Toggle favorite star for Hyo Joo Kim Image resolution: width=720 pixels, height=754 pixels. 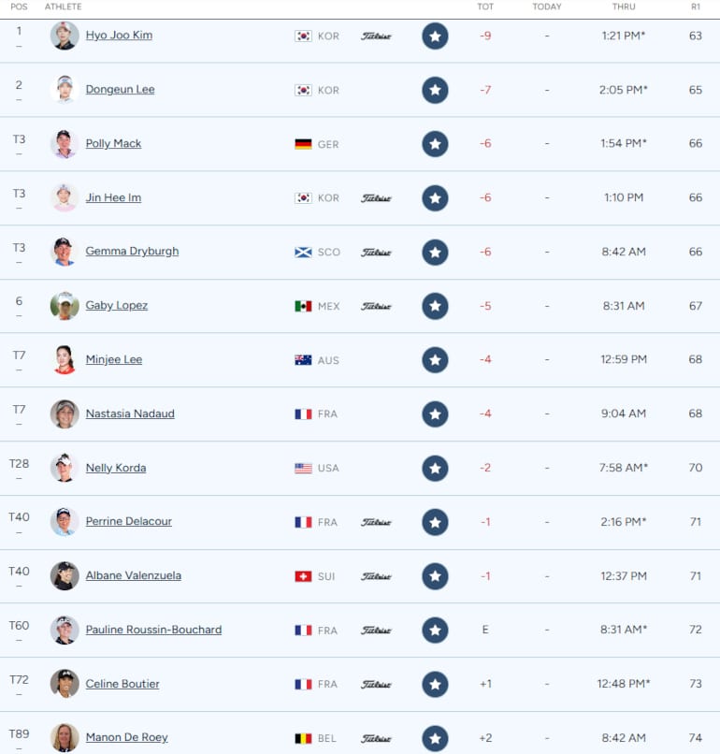[435, 36]
